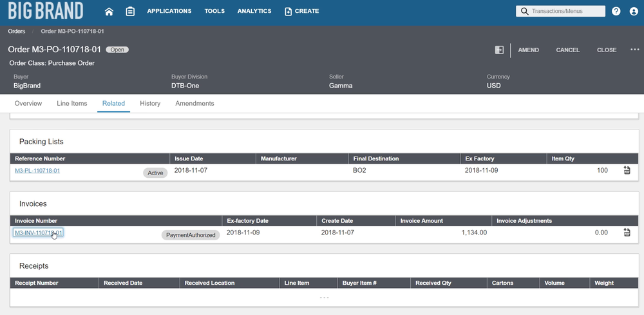
Task: Open the Help question mark icon
Action: pyautogui.click(x=616, y=11)
